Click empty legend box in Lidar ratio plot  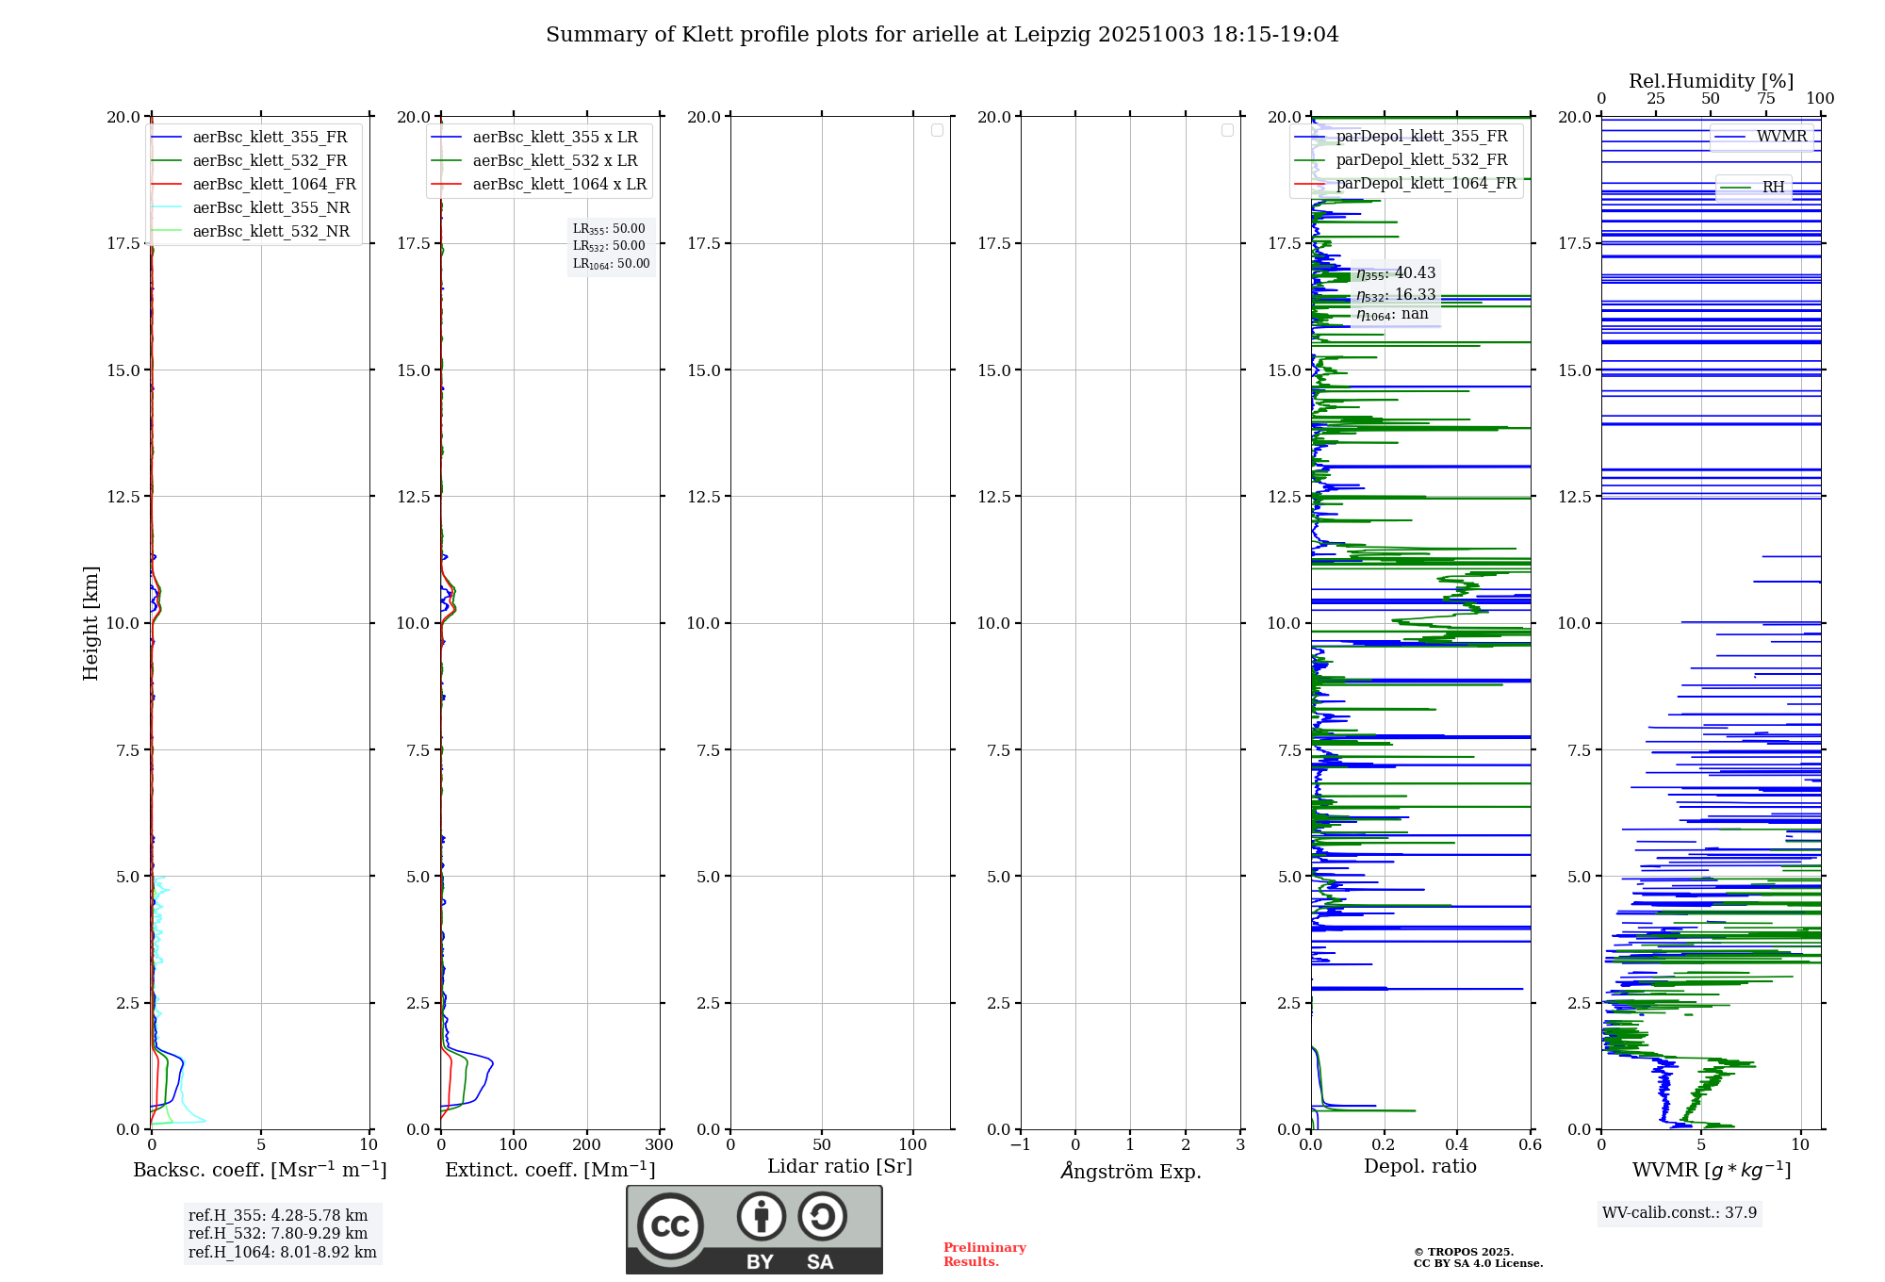click(x=937, y=130)
